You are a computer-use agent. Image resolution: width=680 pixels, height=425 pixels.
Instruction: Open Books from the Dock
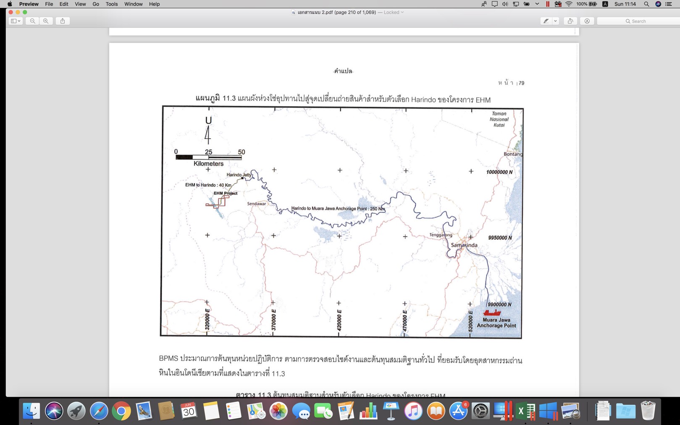[436, 411]
